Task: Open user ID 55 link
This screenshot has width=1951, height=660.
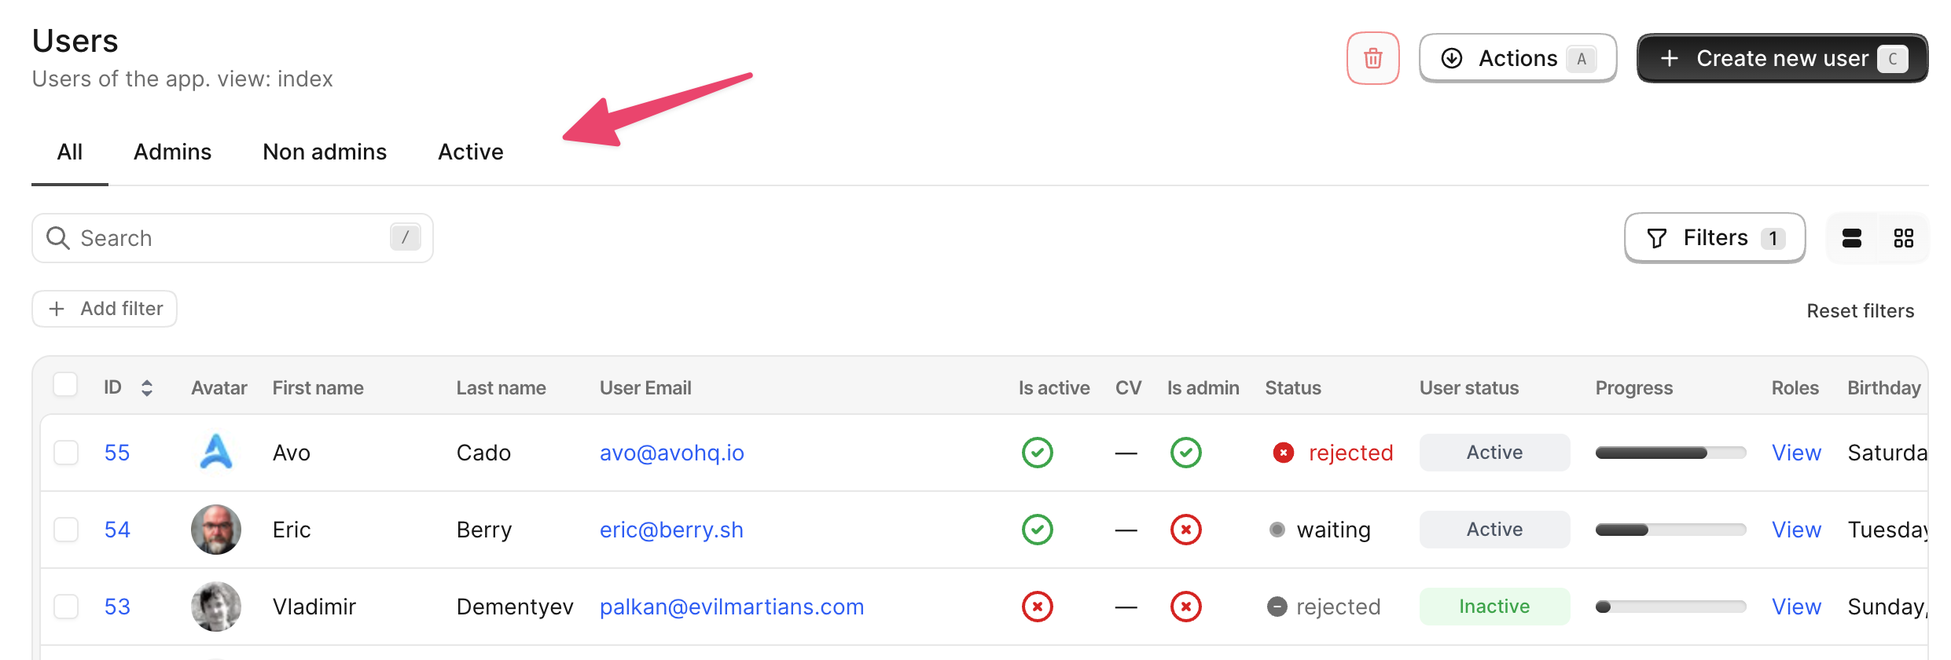Action: click(117, 453)
